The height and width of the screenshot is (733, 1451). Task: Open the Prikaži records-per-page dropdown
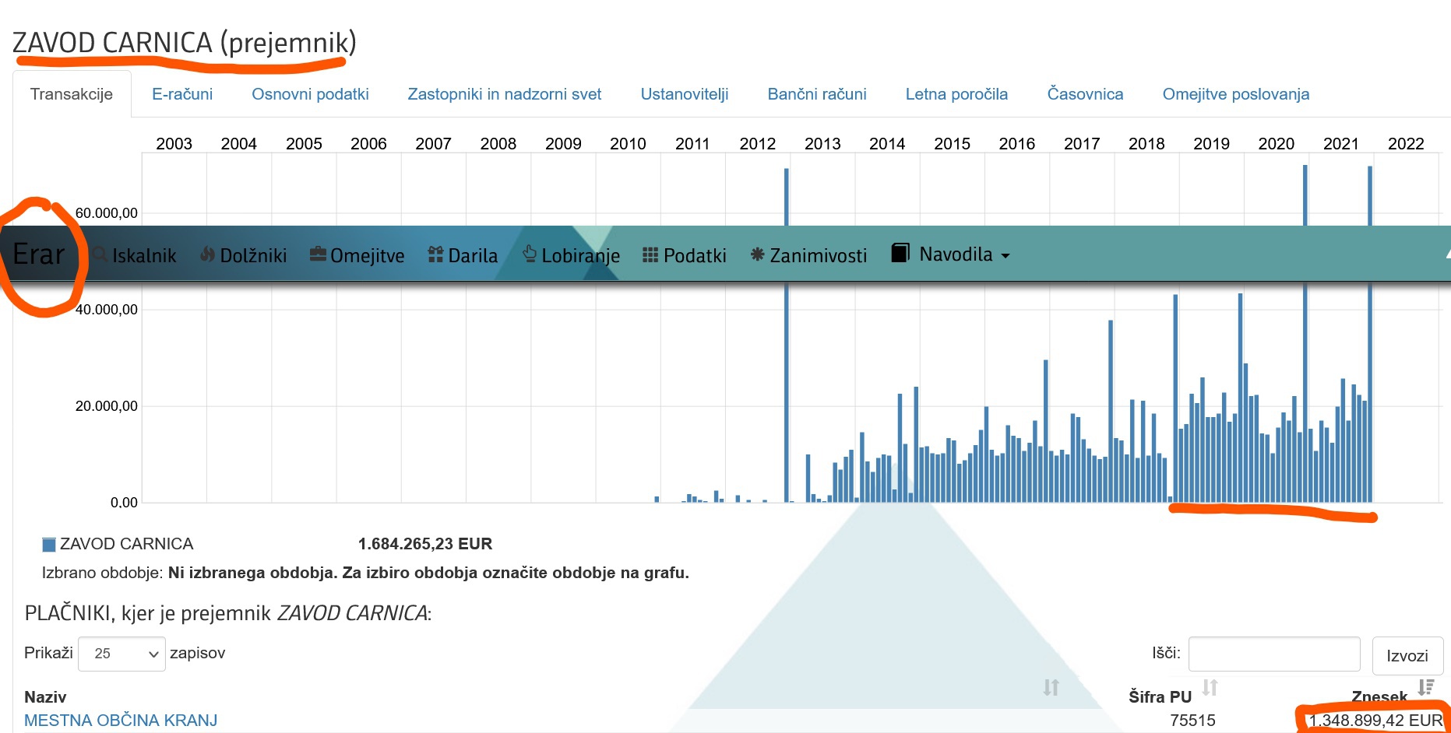point(122,654)
